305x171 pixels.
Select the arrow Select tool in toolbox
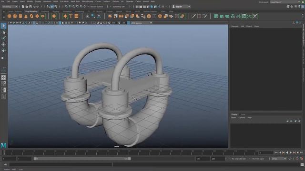click(x=3, y=26)
